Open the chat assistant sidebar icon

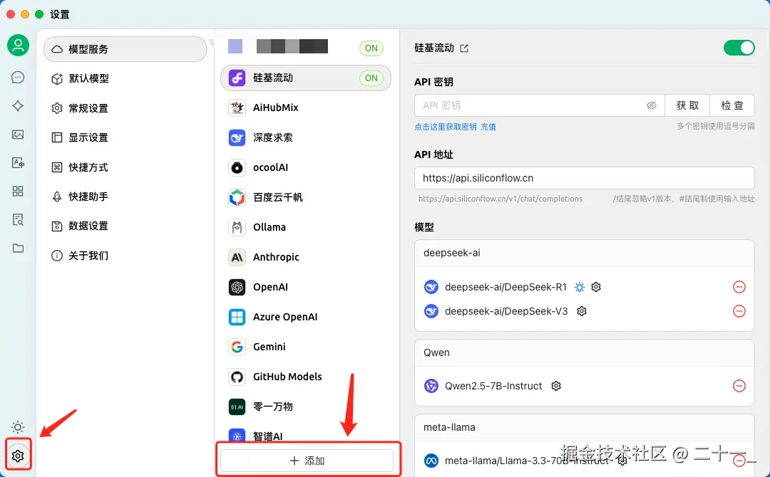pyautogui.click(x=18, y=78)
